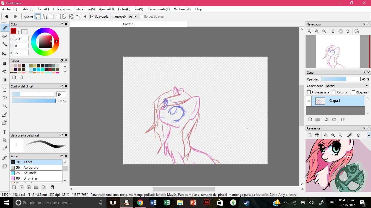Enable circle snap guide
371x208 pixels.
[72, 17]
